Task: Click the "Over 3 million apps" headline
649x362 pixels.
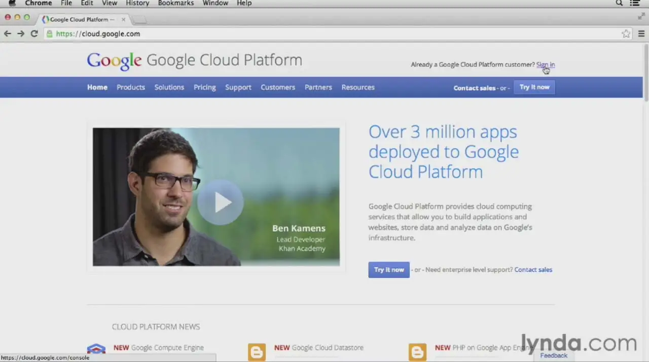Action: pos(444,151)
